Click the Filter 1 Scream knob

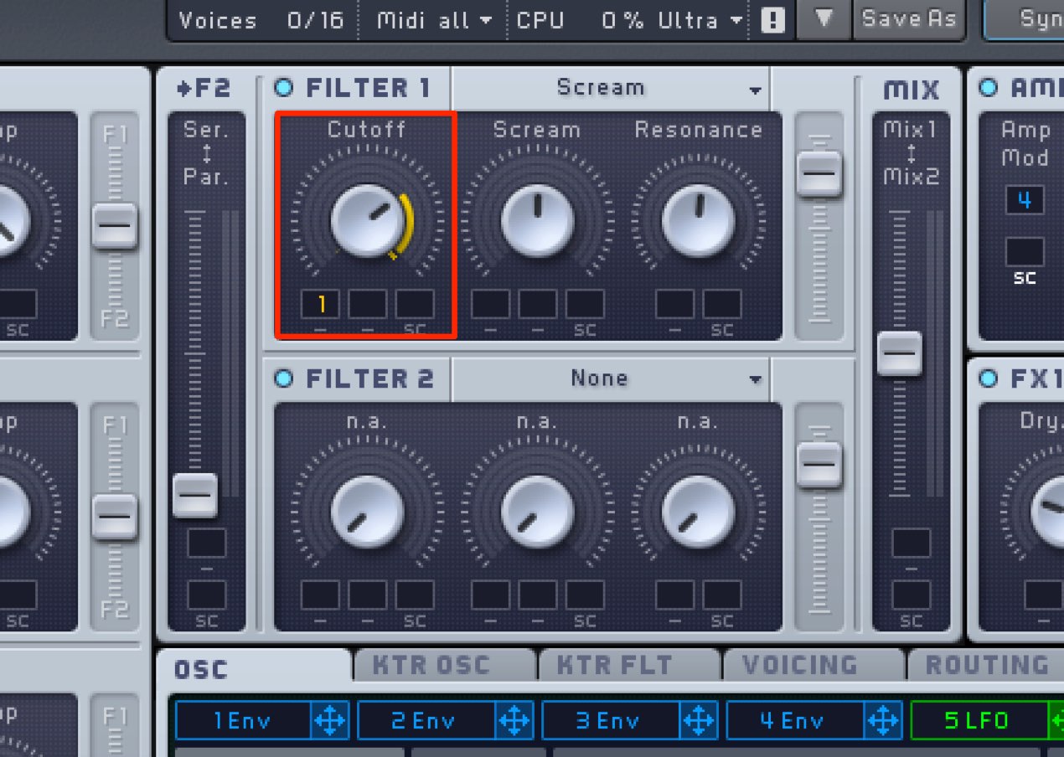pos(538,220)
